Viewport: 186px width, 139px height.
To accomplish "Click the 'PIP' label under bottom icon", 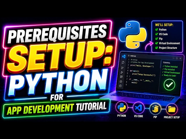I will 155,117.
